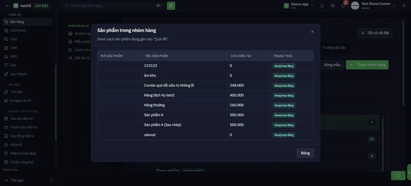Toggle the light/dark theme sun icon
The height and width of the screenshot is (186, 411).
404,6
